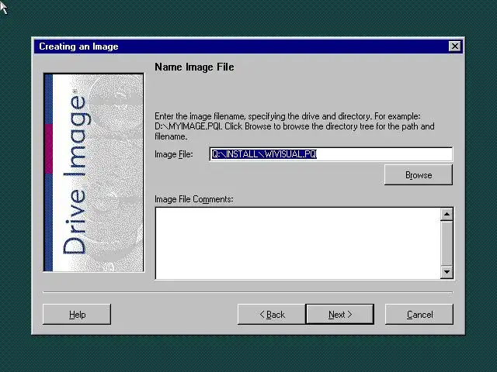Viewport: 497px width, 372px height.
Task: Click the comments scrollbar down arrow
Action: click(447, 272)
